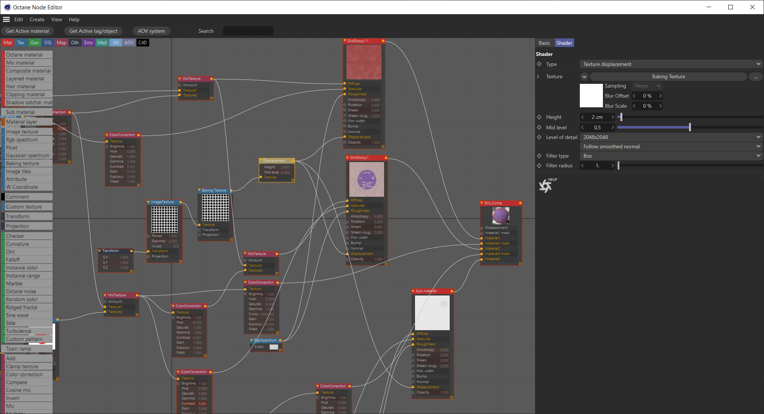This screenshot has width=764, height=414.
Task: Click the texture browse ellipsis button
Action: [755, 77]
